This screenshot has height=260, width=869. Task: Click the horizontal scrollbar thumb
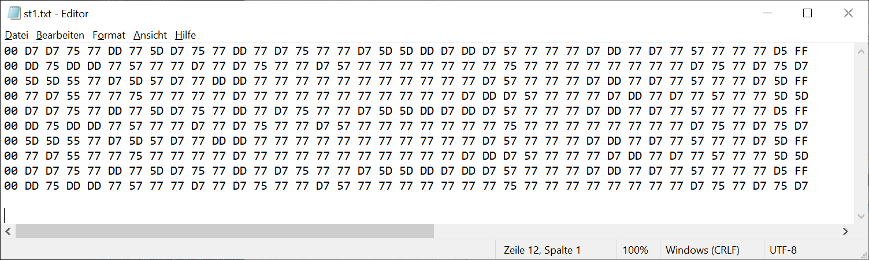click(x=225, y=231)
